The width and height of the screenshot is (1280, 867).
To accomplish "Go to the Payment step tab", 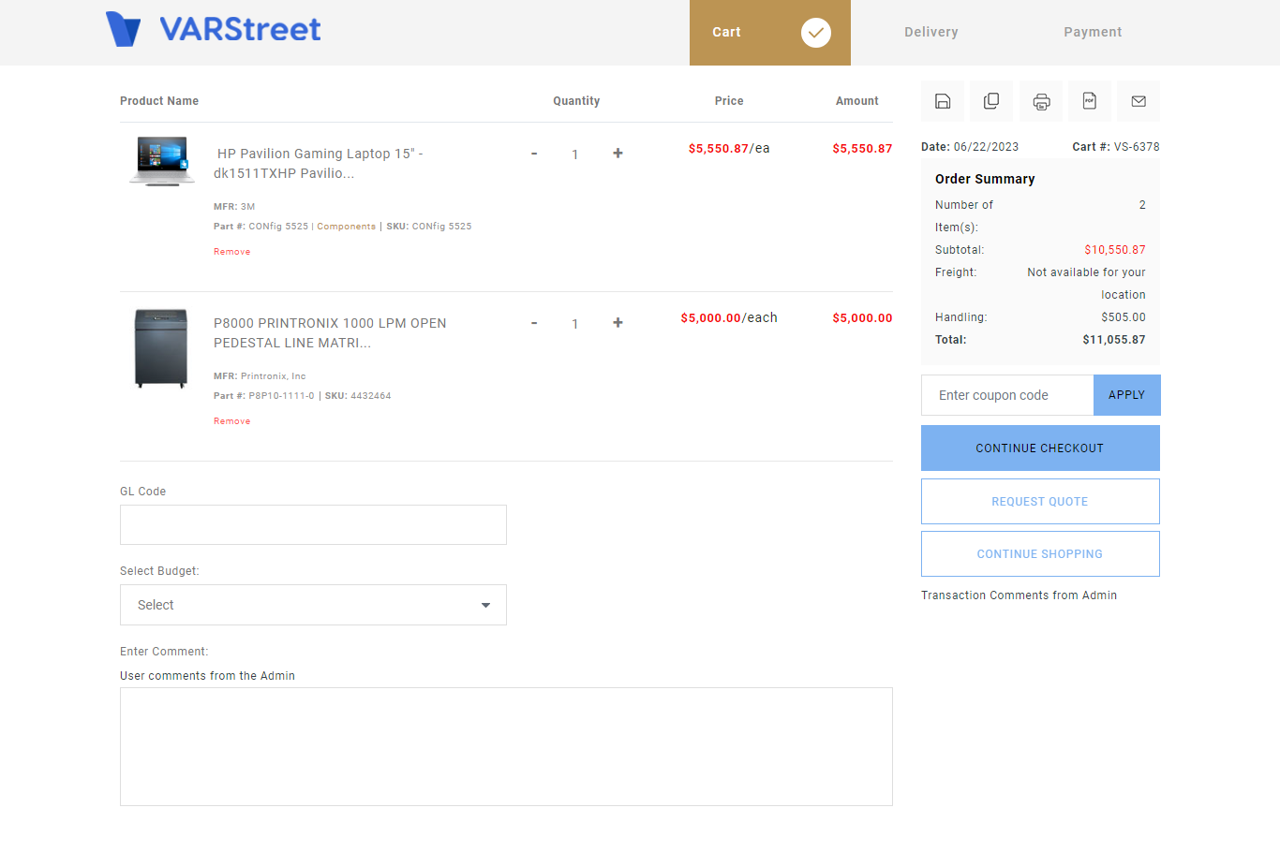I will [x=1092, y=32].
